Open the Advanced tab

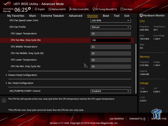coord(76,16)
